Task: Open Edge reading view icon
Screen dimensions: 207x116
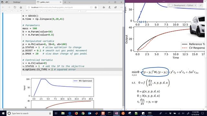Action: pos(91,7)
